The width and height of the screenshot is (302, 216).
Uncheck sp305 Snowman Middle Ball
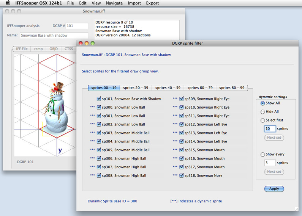point(99,150)
